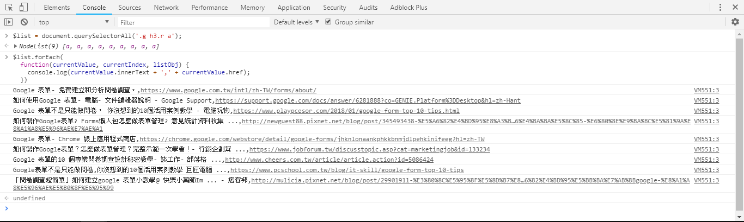Image resolution: width=744 pixels, height=222 pixels.
Task: Open the Adblock Plus tab
Action: click(x=408, y=8)
